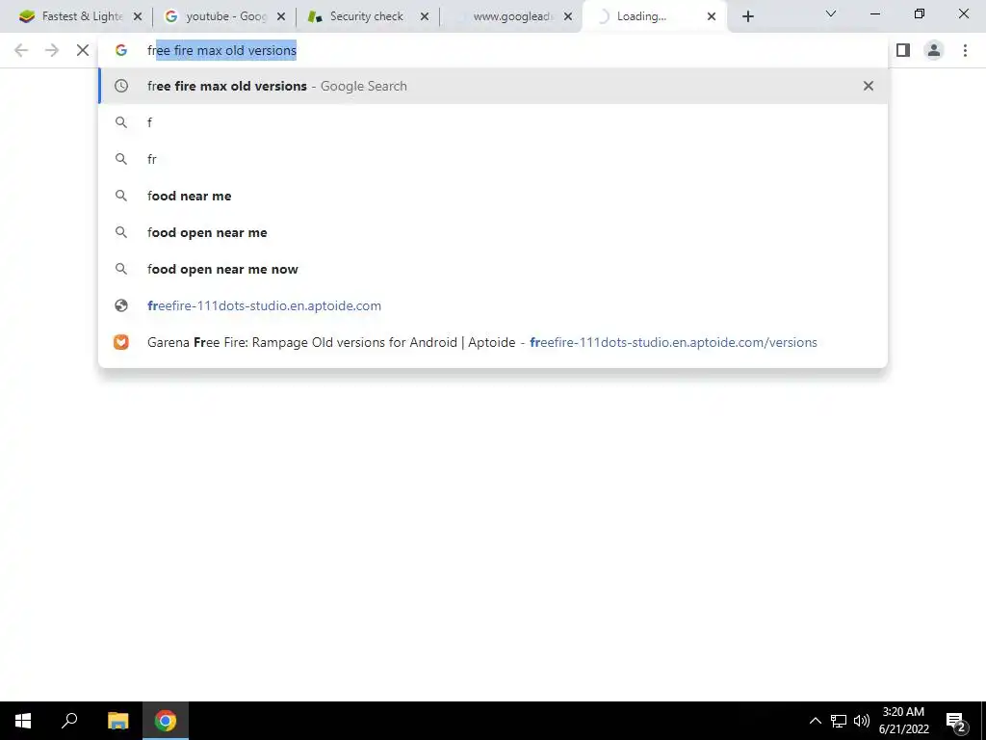Click magnifier icon beside 'food near me'

pos(121,196)
